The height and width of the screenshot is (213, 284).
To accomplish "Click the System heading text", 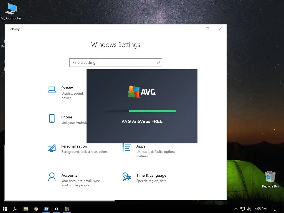I will click(x=67, y=88).
